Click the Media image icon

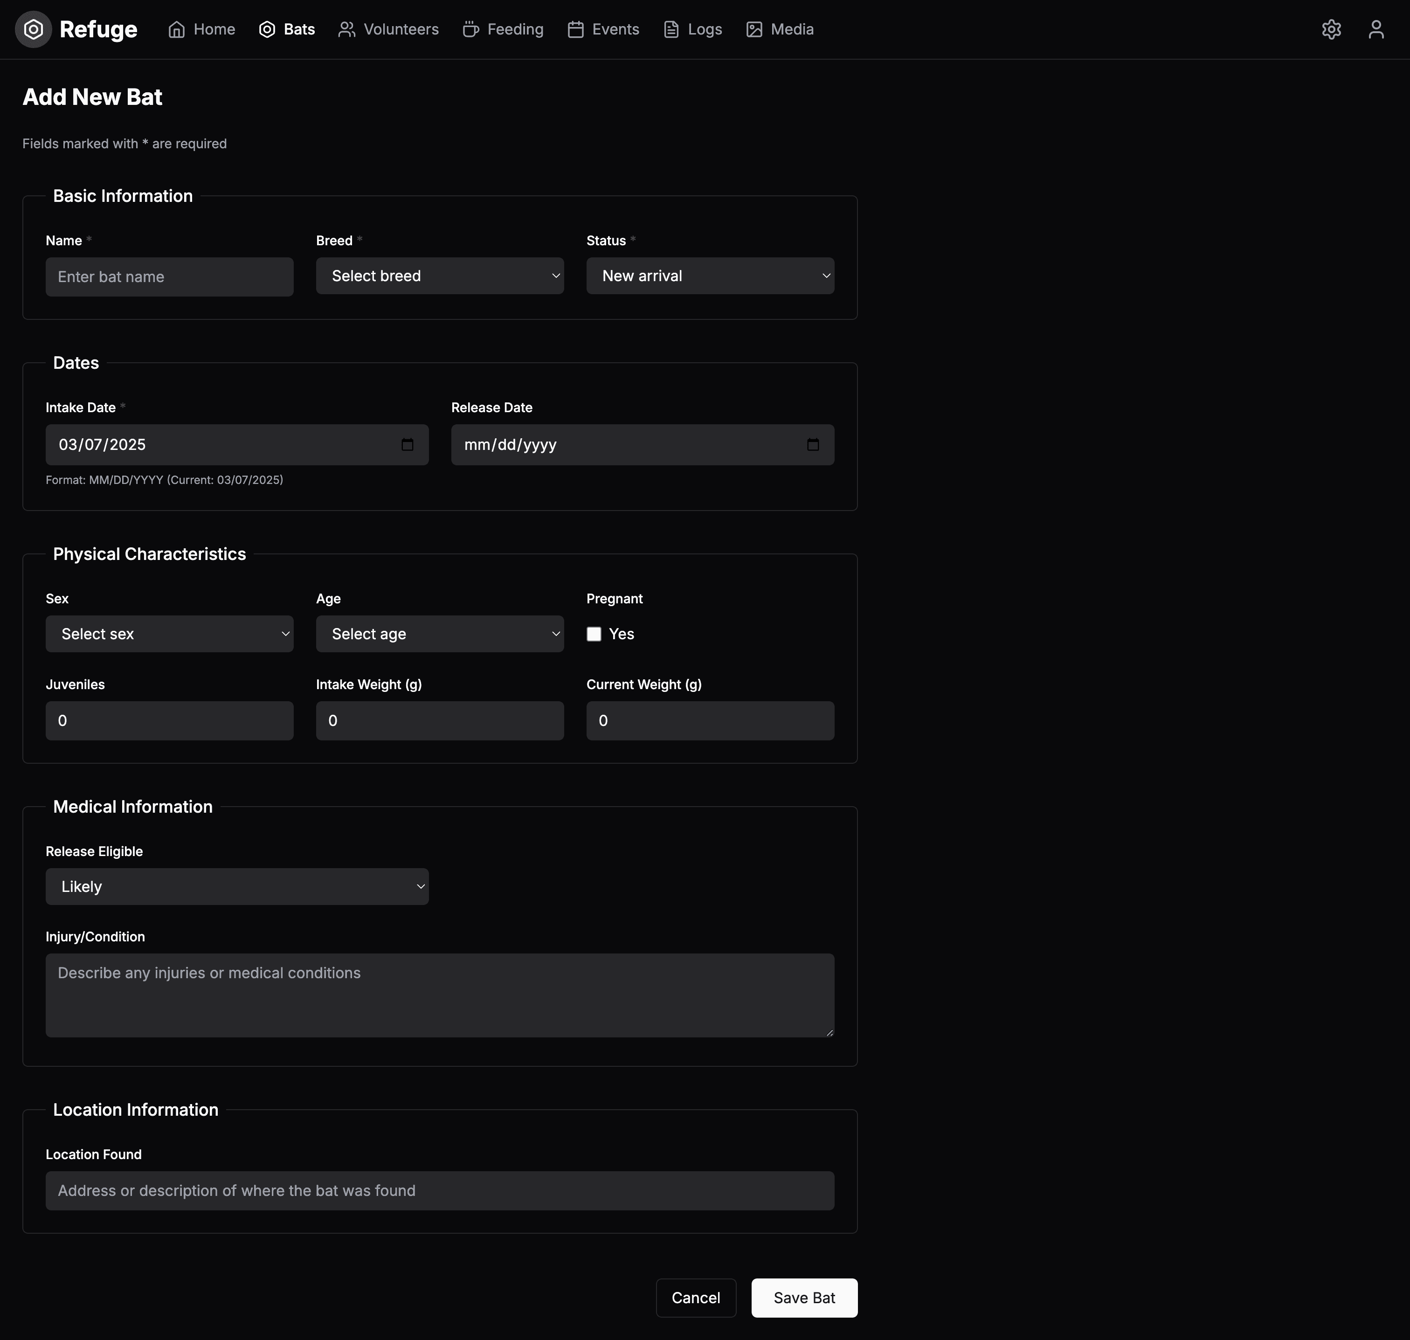753,29
